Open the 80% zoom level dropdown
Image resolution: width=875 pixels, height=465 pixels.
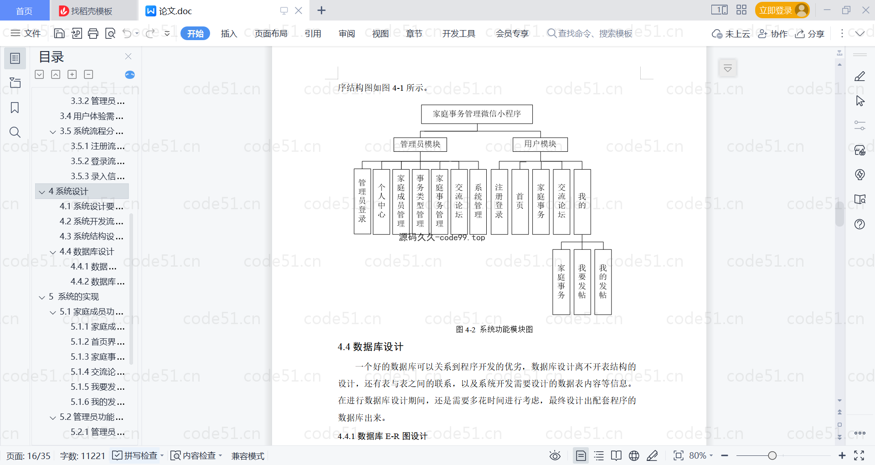click(701, 455)
